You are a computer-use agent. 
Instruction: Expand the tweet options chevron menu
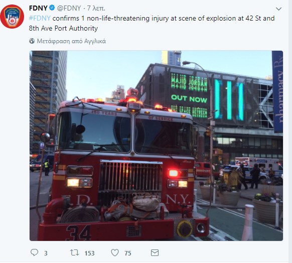pyautogui.click(x=278, y=9)
